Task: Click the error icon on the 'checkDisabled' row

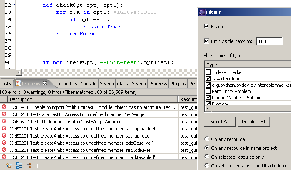Action: coord(4,157)
